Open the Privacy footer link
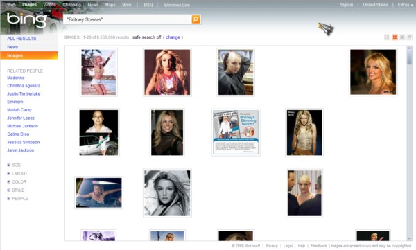The width and height of the screenshot is (416, 250). pos(271,246)
